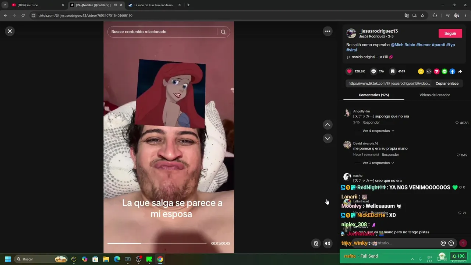
Task: Open emoji picker in comment box
Action: pos(451,243)
